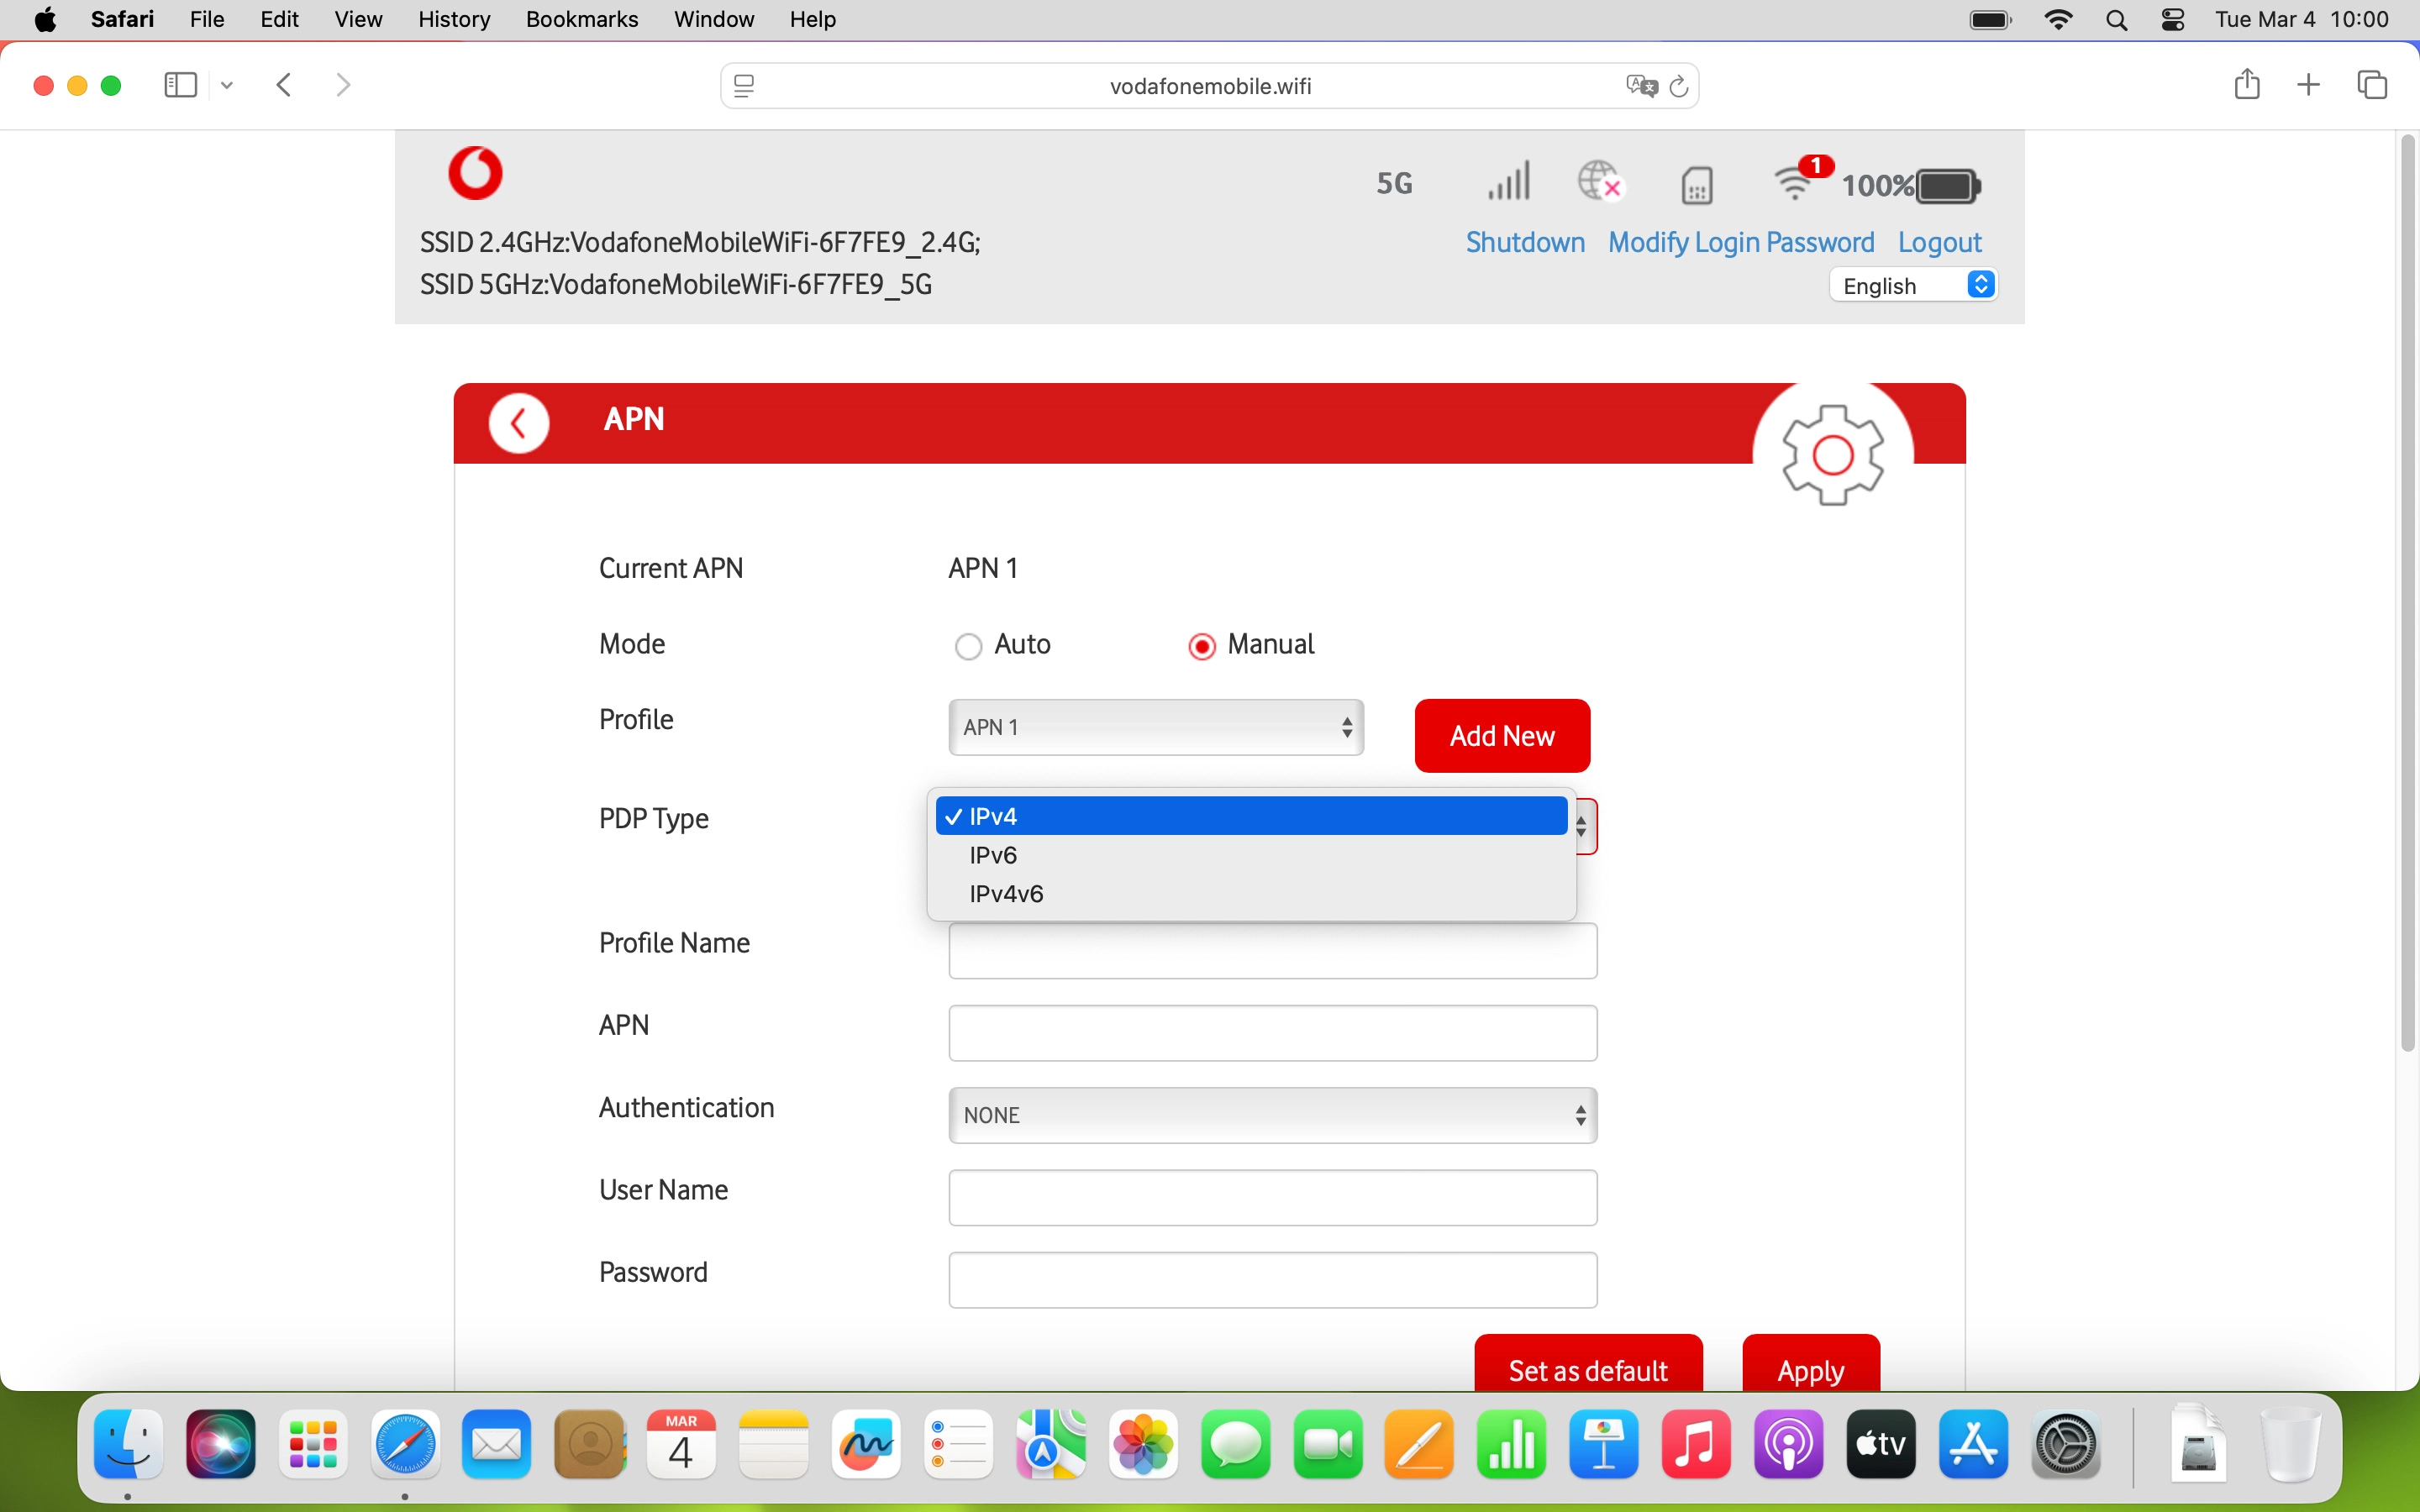The image size is (2420, 1512).
Task: Click the Add New button
Action: pos(1502,735)
